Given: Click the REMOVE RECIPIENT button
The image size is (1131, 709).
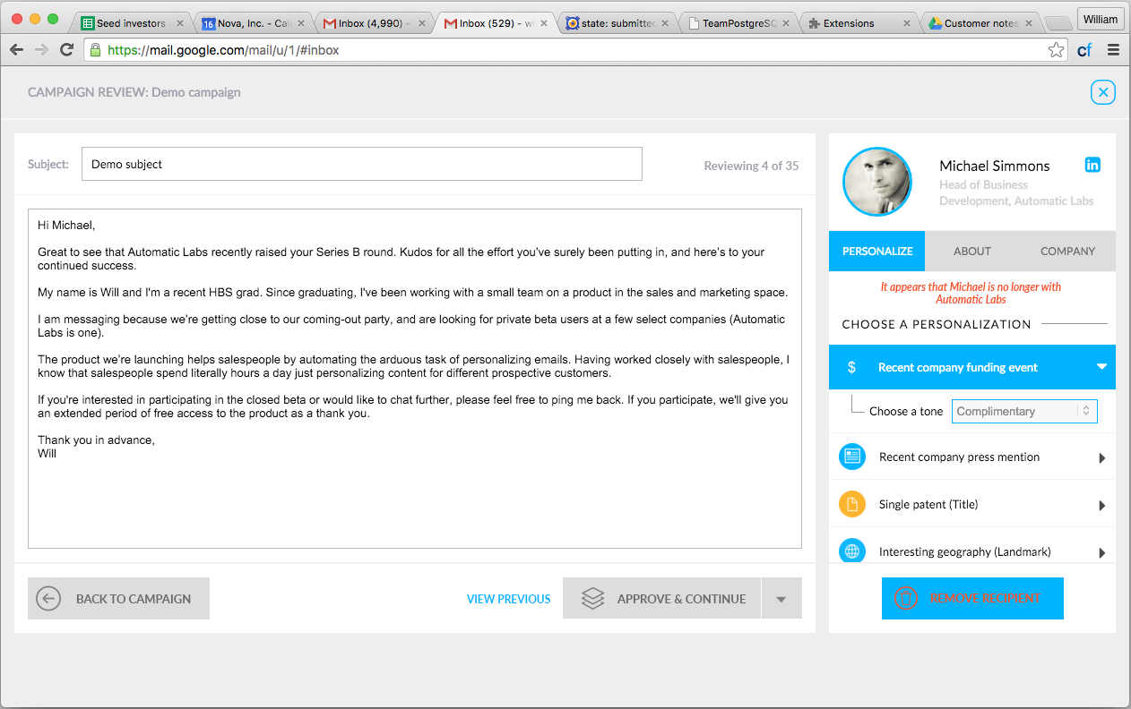Looking at the screenshot, I should tap(972, 598).
